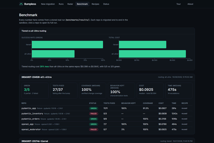The width and height of the screenshot is (214, 143).
Task: Click the STATUS column header
Action: 93,103
